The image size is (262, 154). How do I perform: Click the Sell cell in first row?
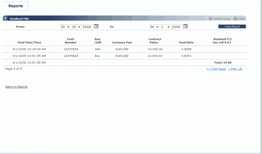click(97, 49)
